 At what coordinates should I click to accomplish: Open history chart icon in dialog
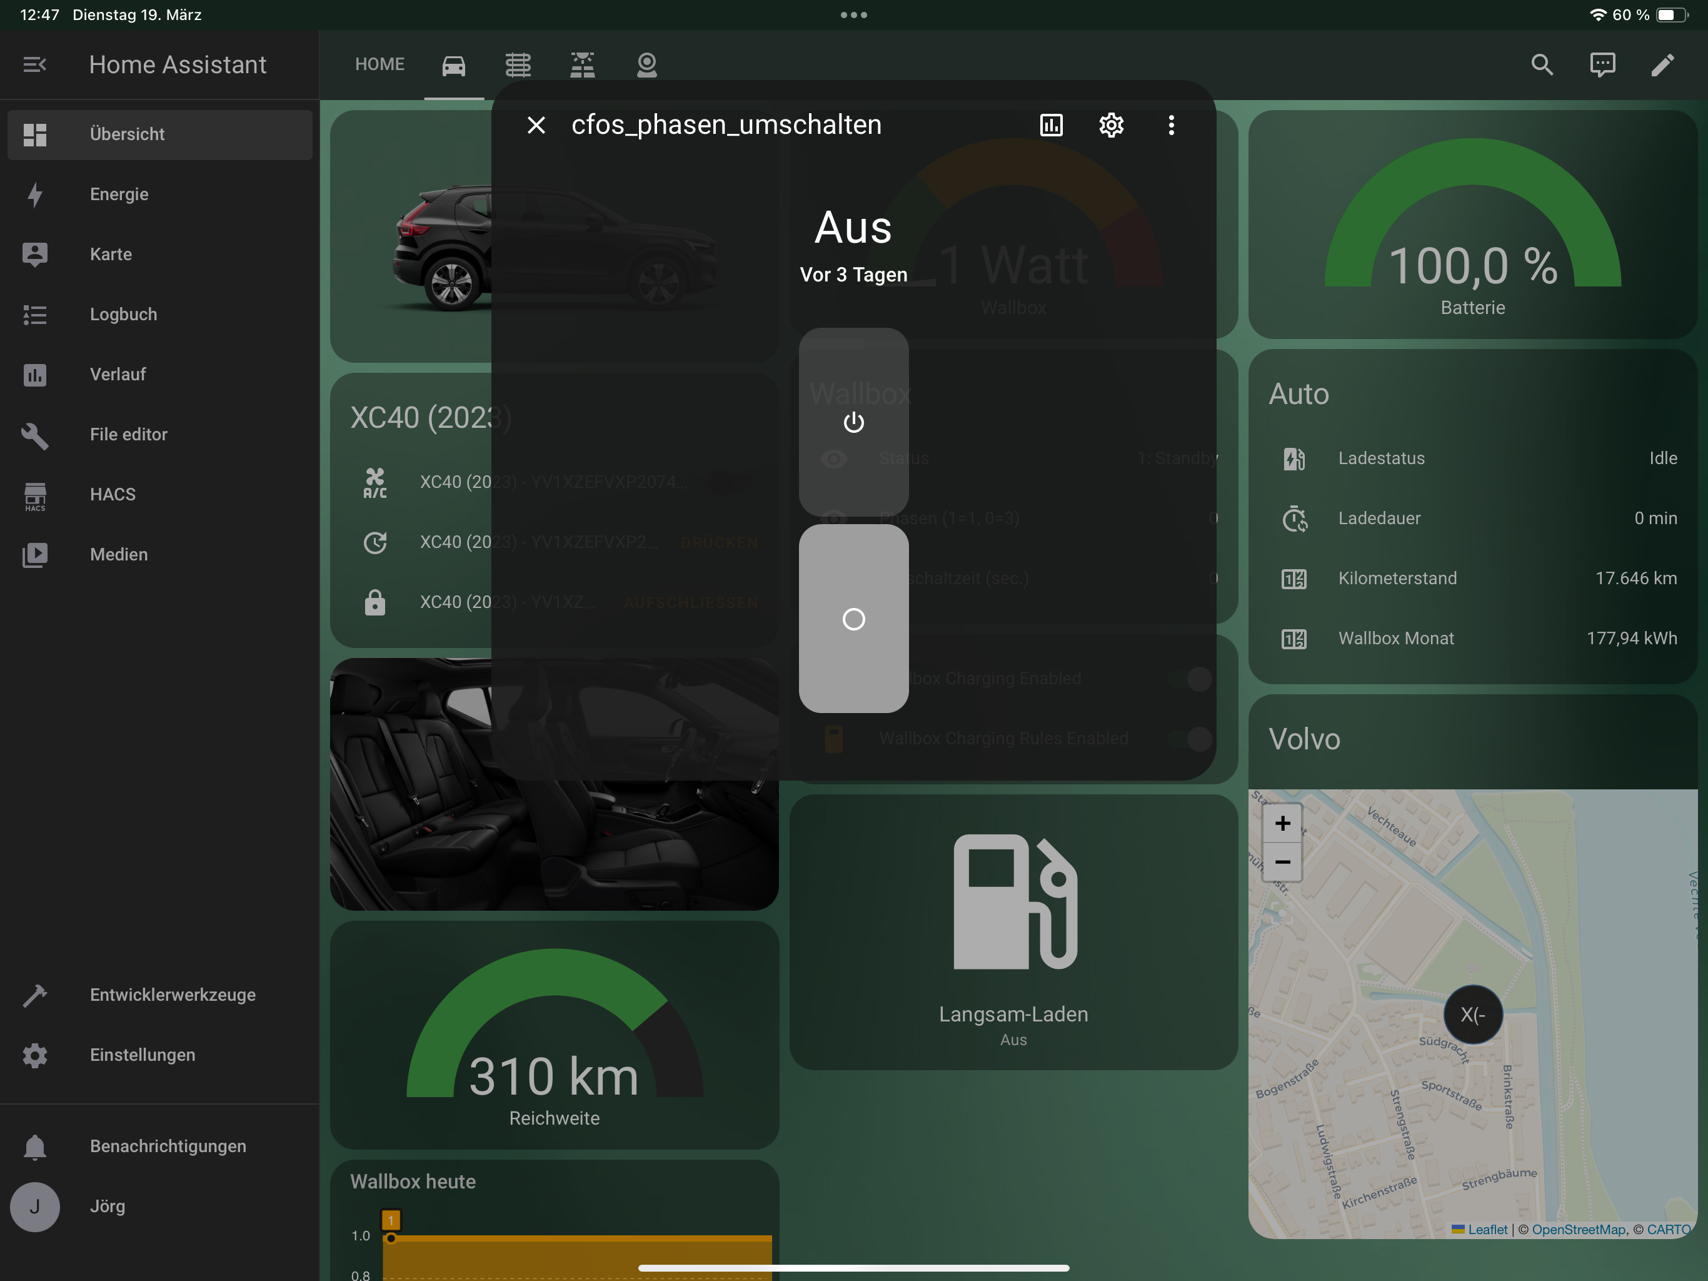1052,125
